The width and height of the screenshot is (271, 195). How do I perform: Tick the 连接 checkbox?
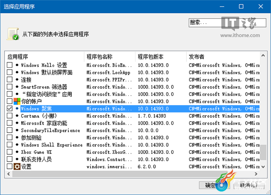click(9, 79)
